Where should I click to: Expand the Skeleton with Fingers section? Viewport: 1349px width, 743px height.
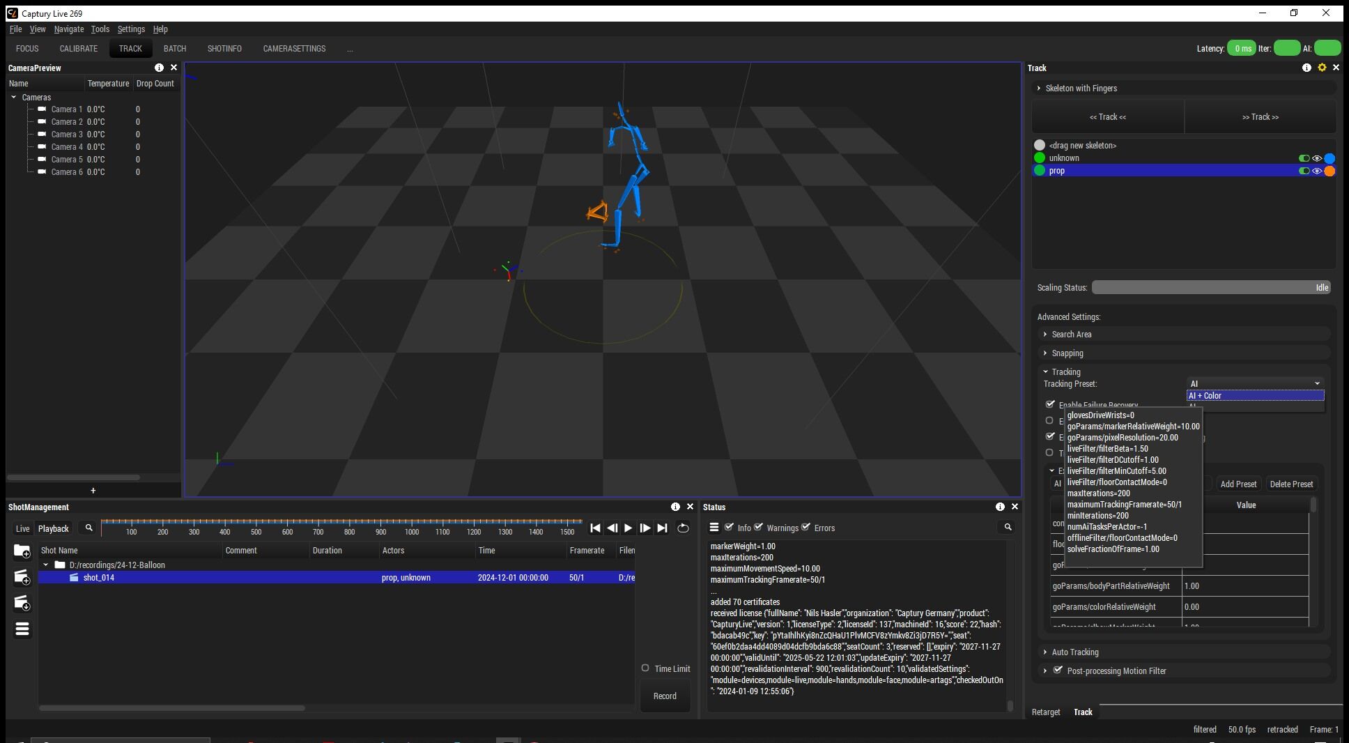[1080, 89]
